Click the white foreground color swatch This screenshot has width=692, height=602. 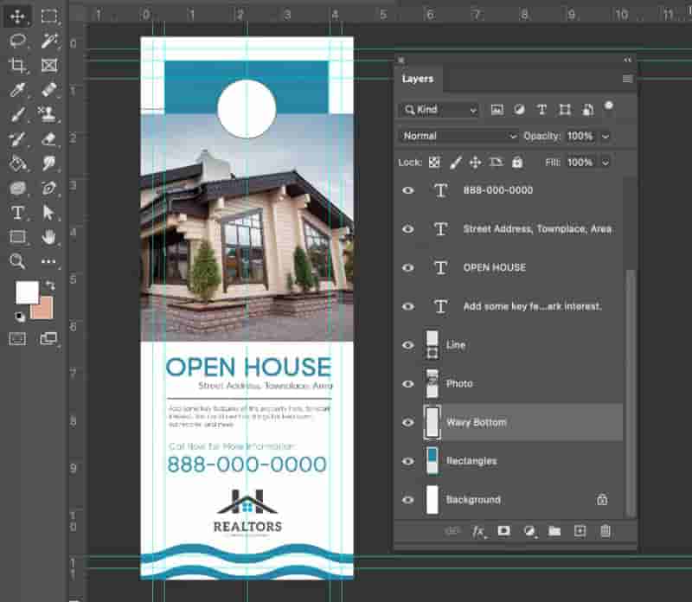(x=27, y=292)
